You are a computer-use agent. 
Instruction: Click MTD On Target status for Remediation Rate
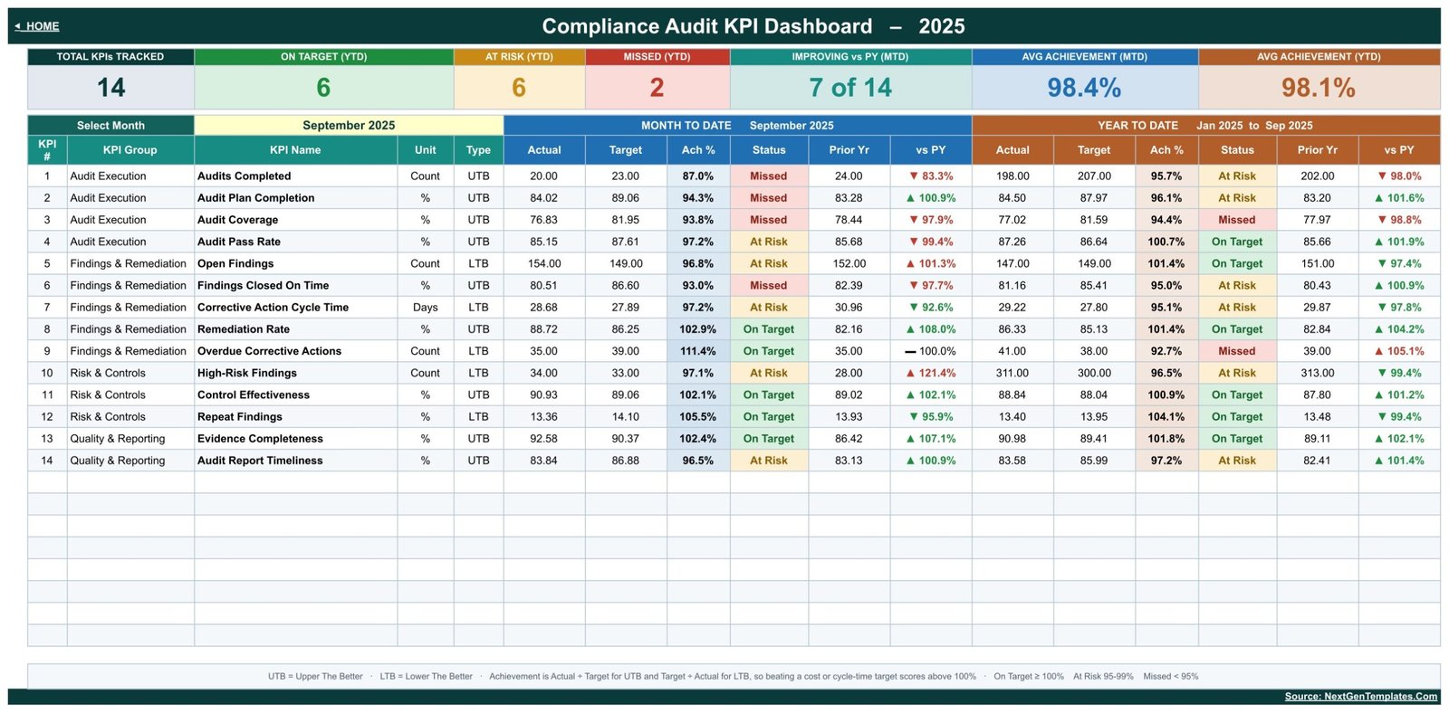pyautogui.click(x=769, y=329)
